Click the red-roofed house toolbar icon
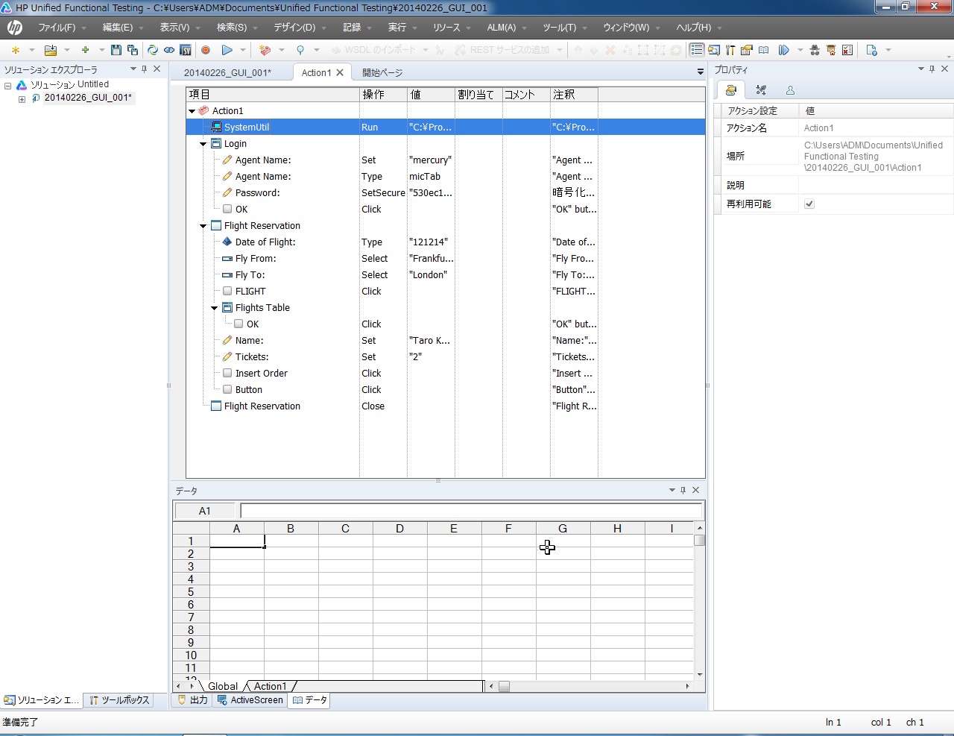This screenshot has height=736, width=954. tap(831, 50)
